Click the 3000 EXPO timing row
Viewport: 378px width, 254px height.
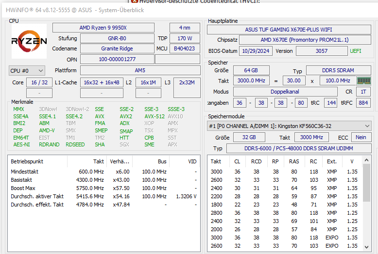click(285, 238)
